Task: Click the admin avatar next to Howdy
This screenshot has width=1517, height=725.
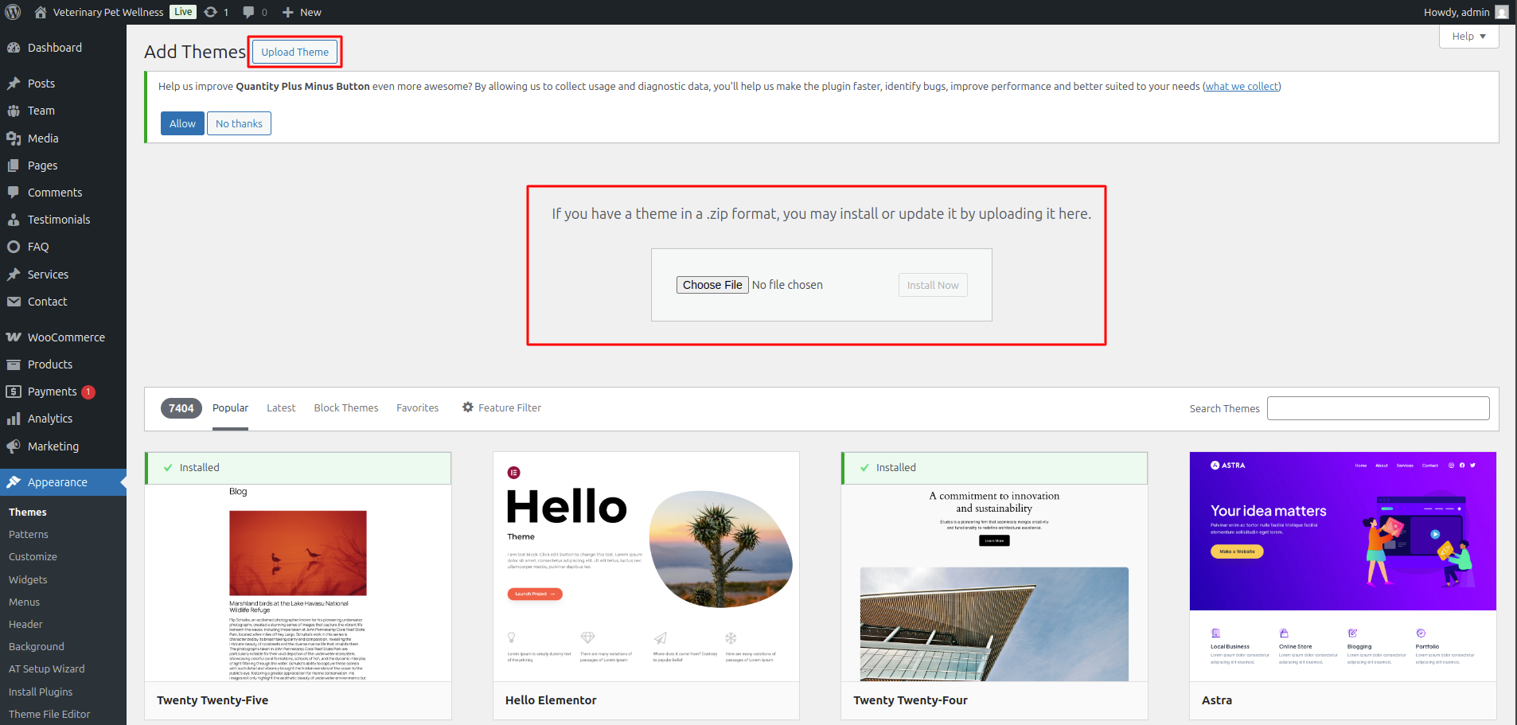Action: [x=1502, y=12]
